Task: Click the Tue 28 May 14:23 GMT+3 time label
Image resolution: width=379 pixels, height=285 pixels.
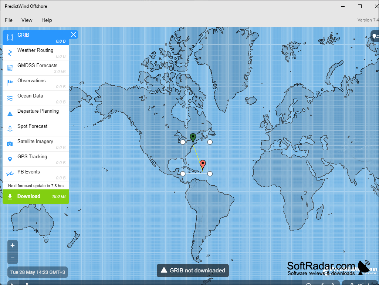Action: (38, 272)
